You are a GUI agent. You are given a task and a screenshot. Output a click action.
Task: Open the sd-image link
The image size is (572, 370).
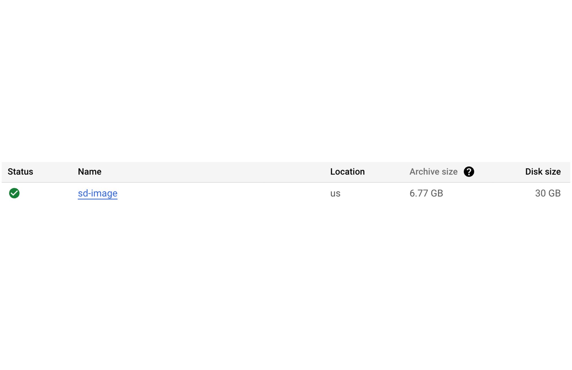[x=98, y=193]
